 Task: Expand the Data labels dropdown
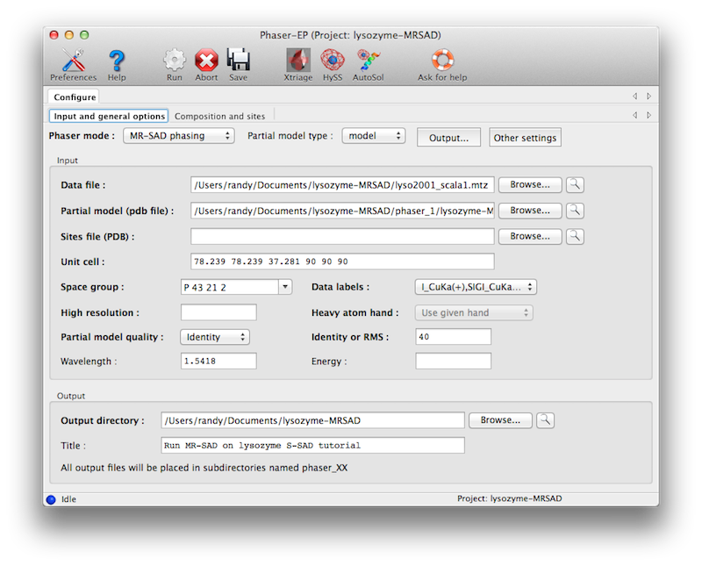point(475,287)
